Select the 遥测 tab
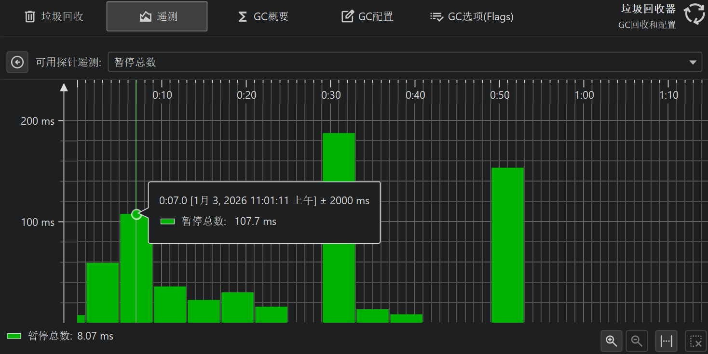This screenshot has width=708, height=354. (x=157, y=16)
